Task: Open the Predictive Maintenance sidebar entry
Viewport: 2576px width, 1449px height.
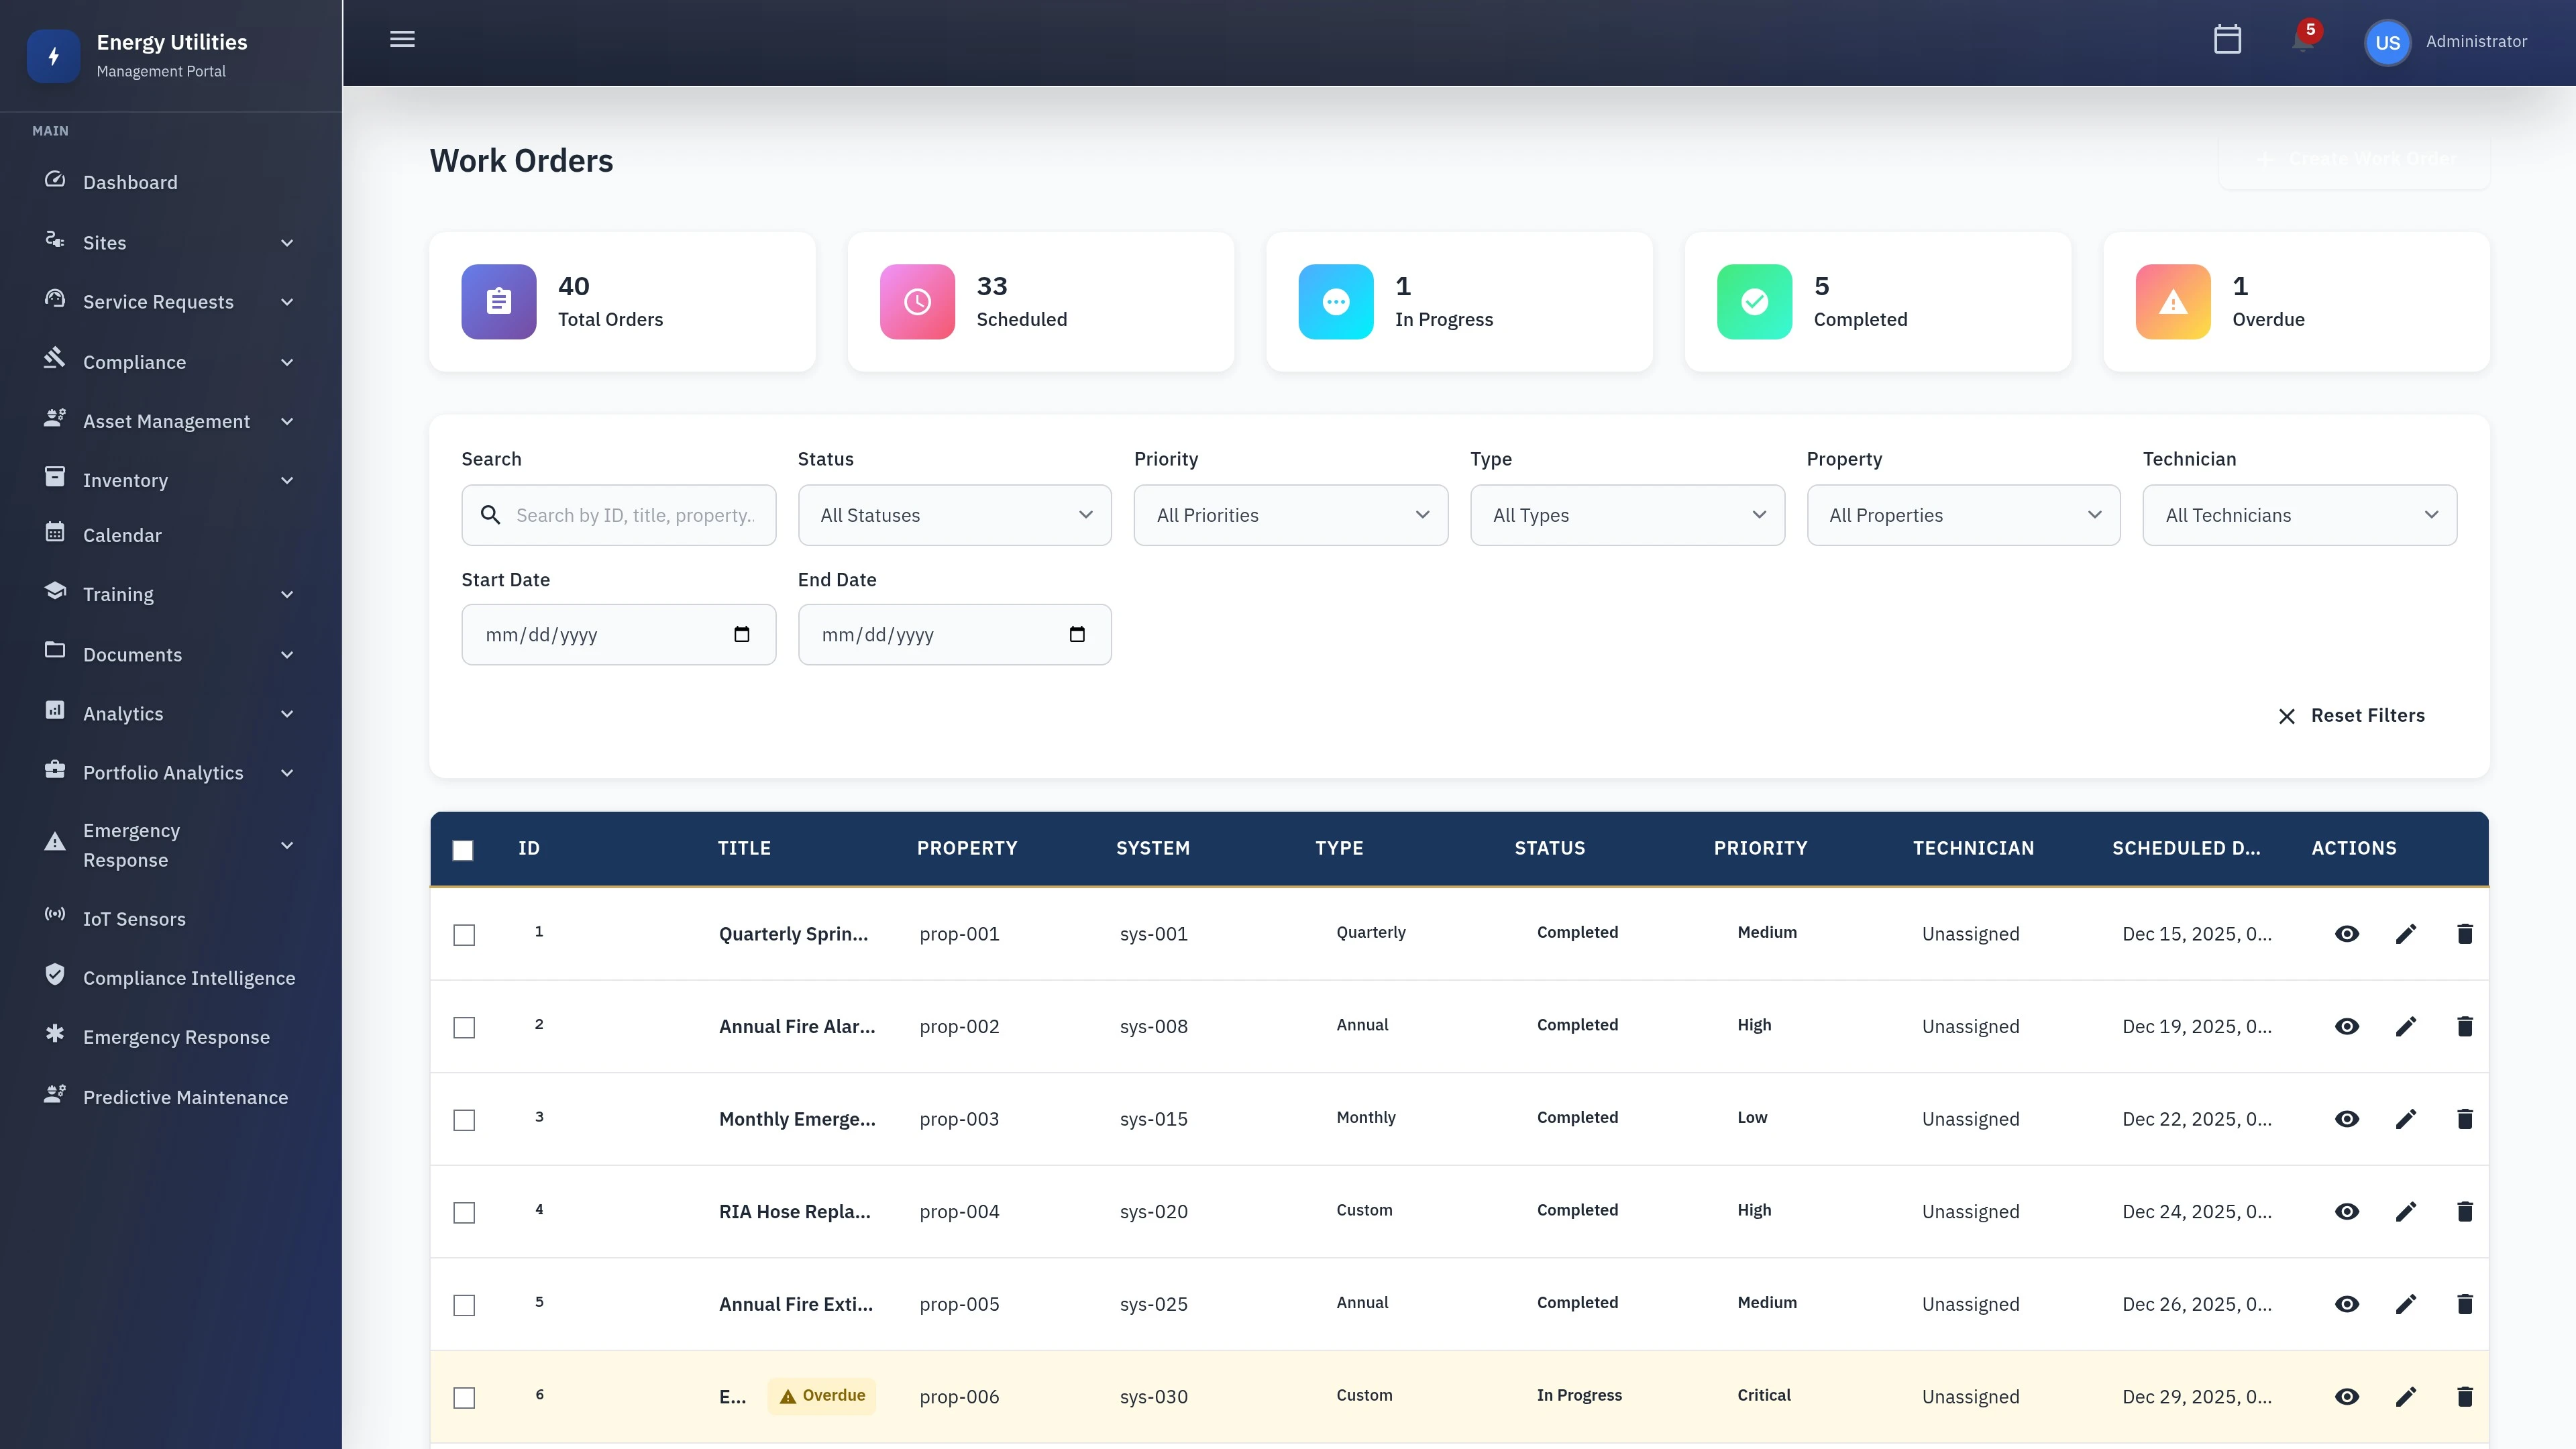Action: (x=185, y=1097)
